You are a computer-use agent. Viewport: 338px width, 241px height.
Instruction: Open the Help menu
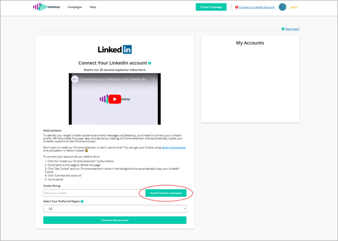tap(93, 7)
